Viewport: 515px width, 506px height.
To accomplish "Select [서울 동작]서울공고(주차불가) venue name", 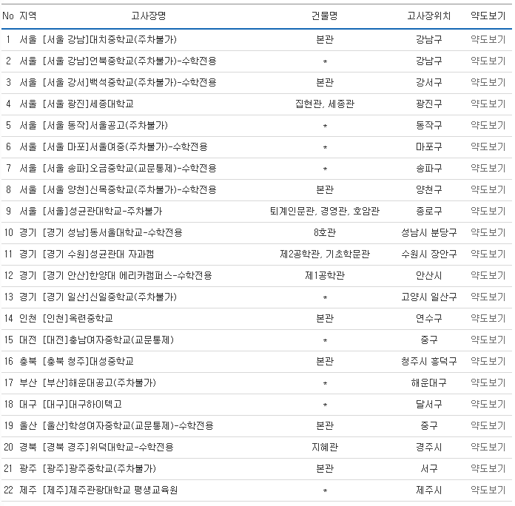I will click(x=105, y=126).
